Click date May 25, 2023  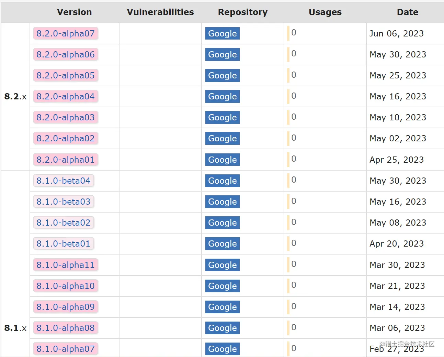398,75
